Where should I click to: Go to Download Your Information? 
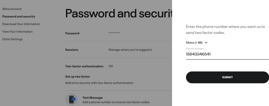click(x=21, y=24)
